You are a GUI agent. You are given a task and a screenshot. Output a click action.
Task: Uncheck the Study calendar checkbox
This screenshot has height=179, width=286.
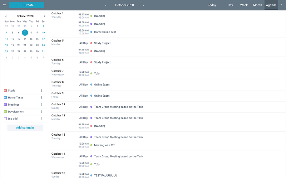pos(5,91)
